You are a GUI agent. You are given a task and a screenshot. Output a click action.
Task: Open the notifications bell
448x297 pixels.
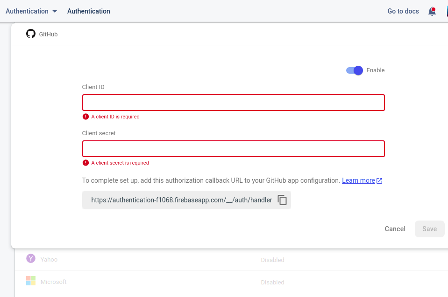coord(432,11)
